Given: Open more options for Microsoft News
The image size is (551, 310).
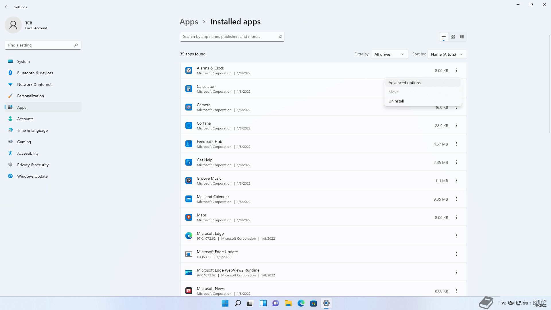Looking at the screenshot, I should click(456, 291).
